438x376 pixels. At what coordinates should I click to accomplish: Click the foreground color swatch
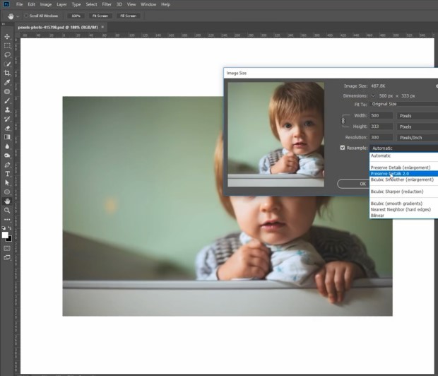(5, 235)
